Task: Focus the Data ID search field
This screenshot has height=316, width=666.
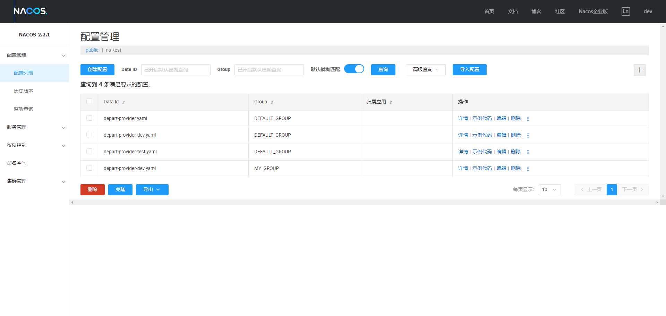Action: 176,70
